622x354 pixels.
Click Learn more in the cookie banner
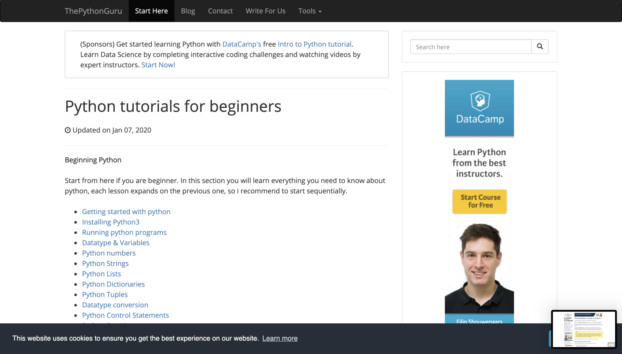point(280,338)
